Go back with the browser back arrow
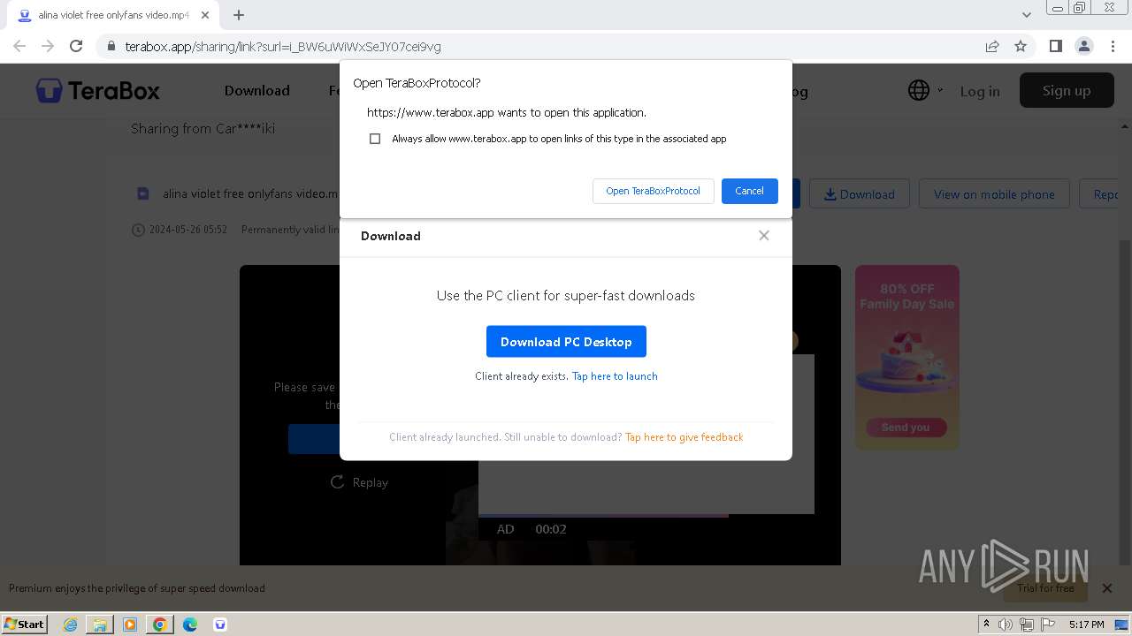Screen dimensions: 1132x636 click(x=19, y=46)
